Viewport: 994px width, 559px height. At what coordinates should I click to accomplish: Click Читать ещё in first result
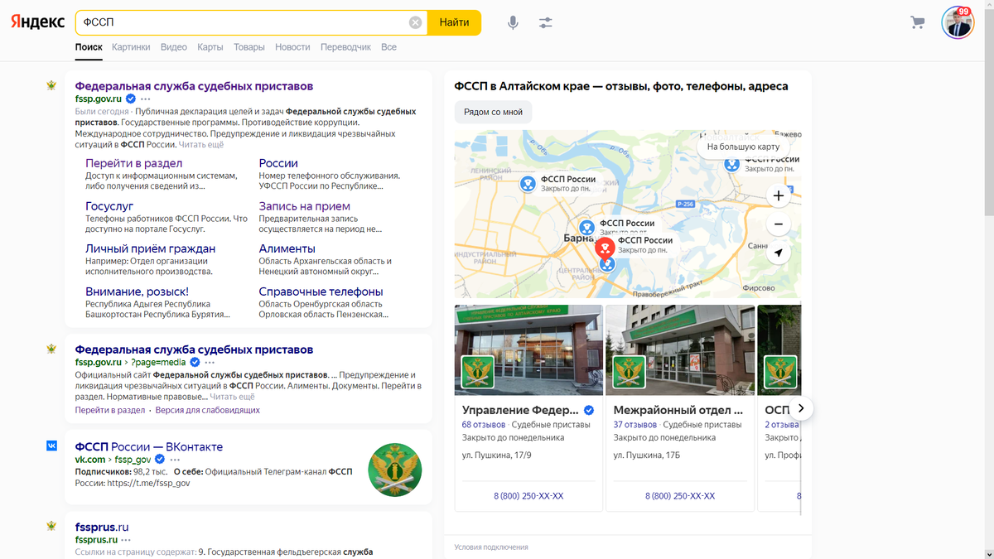point(201,145)
